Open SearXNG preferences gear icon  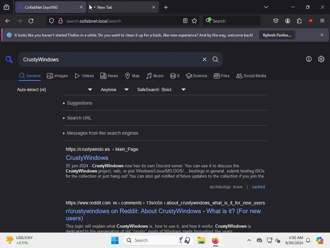click(x=321, y=59)
